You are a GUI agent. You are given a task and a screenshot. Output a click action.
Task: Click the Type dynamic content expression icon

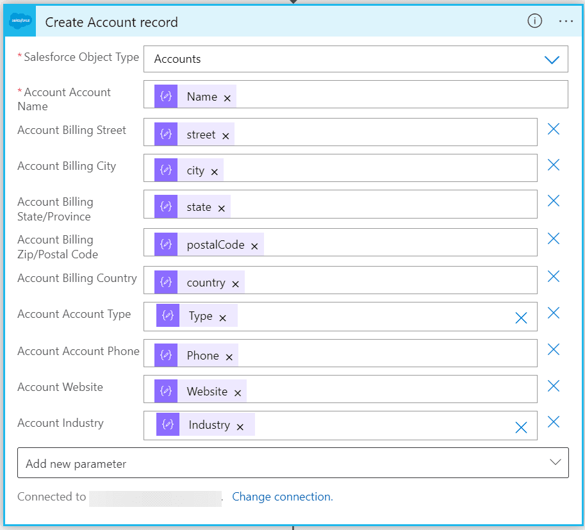click(167, 315)
